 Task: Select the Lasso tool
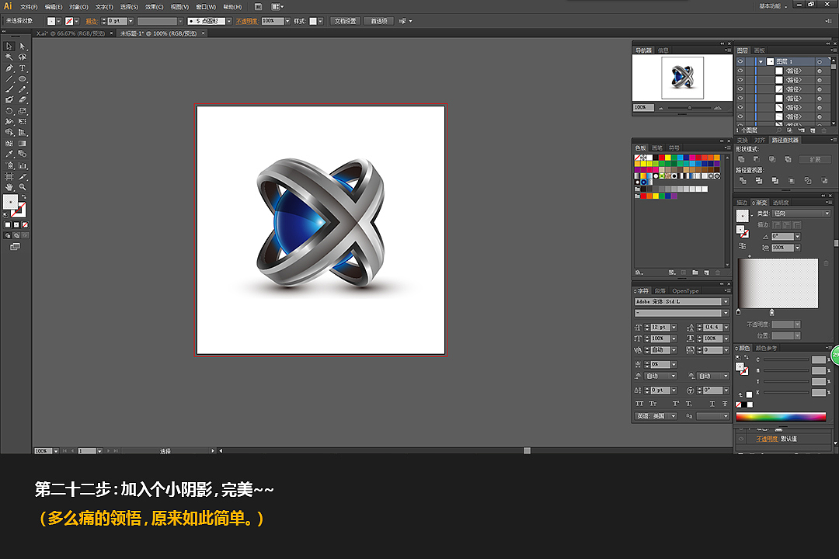click(x=23, y=57)
